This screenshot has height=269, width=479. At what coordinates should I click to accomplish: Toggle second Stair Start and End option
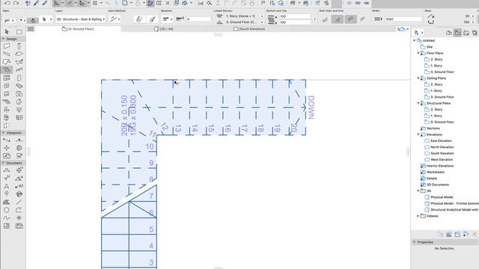coord(338,19)
